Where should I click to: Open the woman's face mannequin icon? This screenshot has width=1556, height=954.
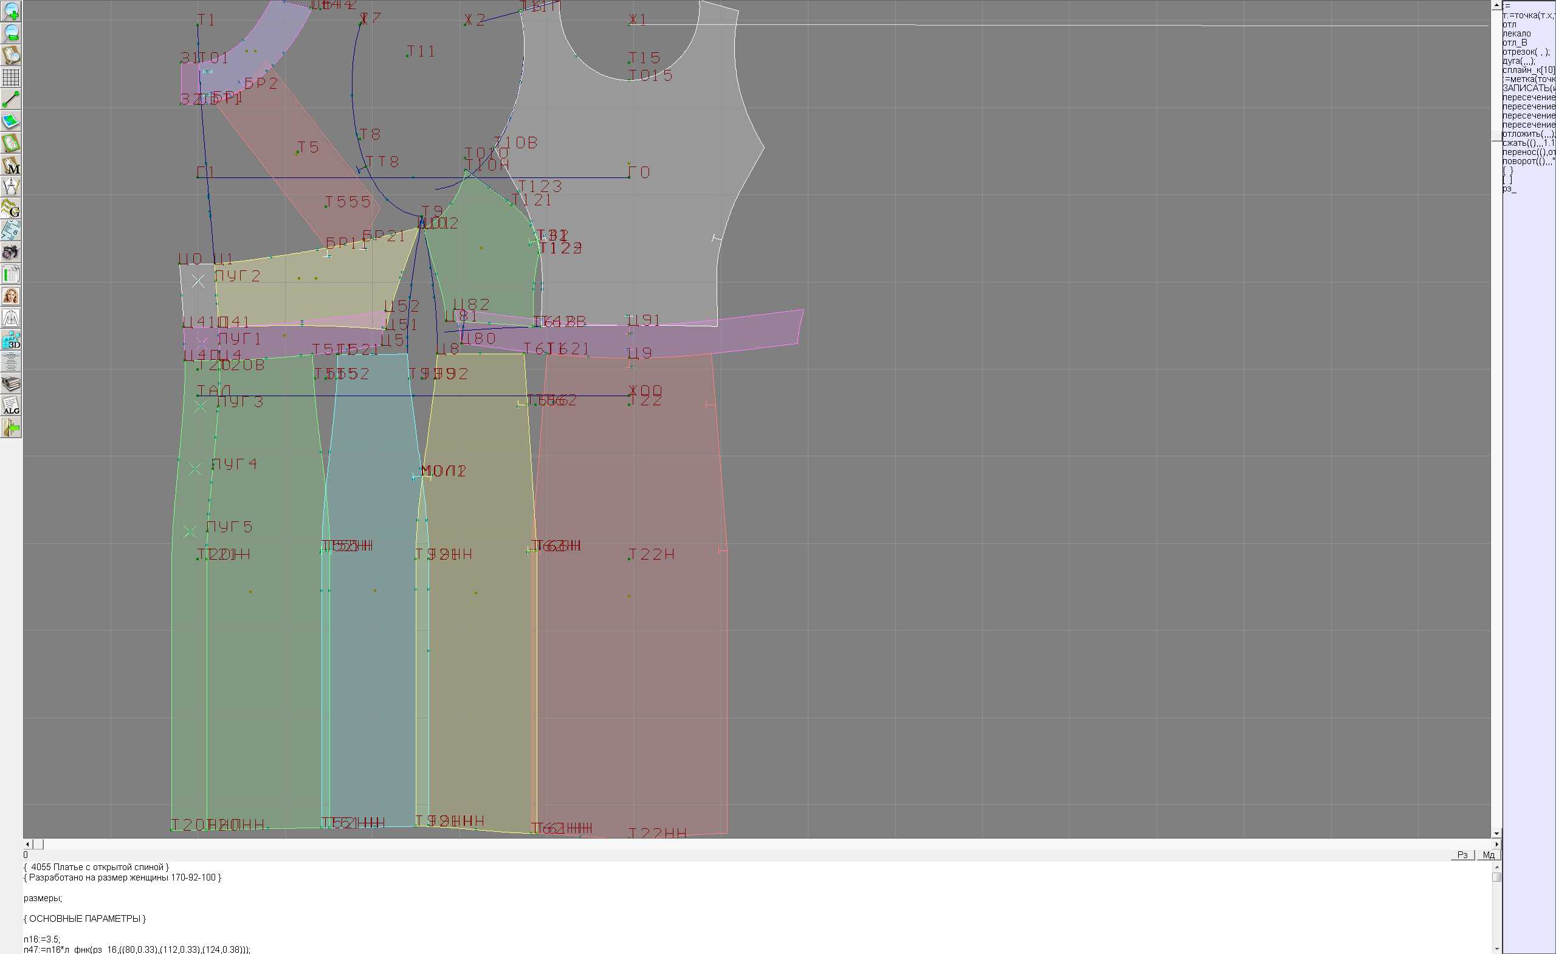point(11,296)
